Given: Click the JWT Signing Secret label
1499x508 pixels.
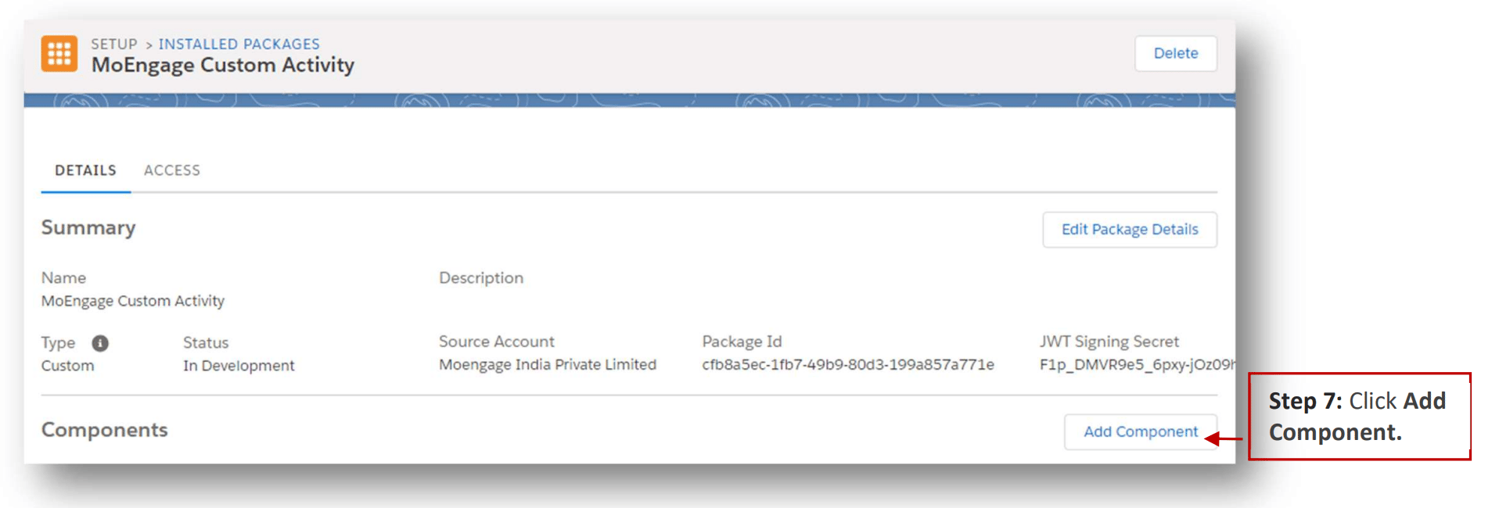Looking at the screenshot, I should click(x=1109, y=342).
